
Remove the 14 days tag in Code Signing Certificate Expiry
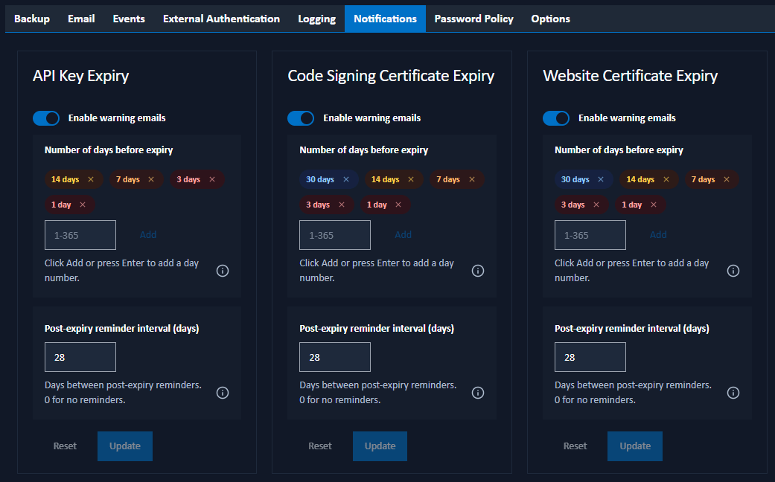tap(411, 179)
